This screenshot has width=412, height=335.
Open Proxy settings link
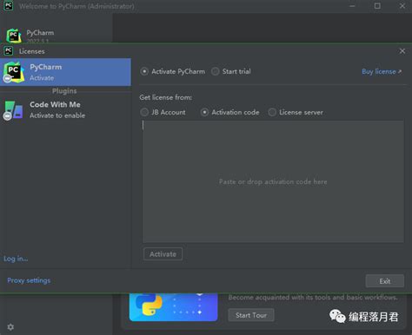(29, 280)
